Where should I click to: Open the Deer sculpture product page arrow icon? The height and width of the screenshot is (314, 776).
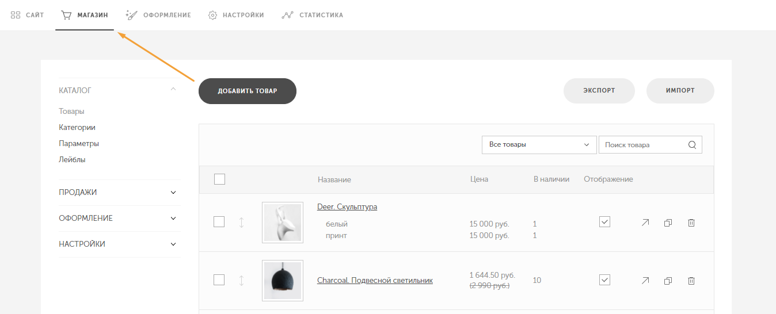click(x=645, y=223)
